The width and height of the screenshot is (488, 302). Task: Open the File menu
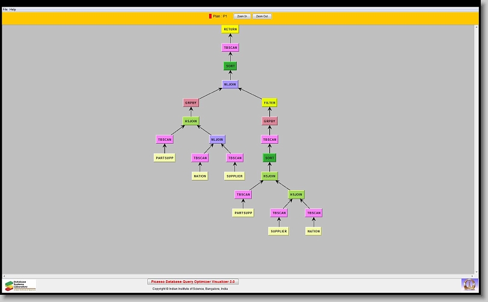click(5, 10)
